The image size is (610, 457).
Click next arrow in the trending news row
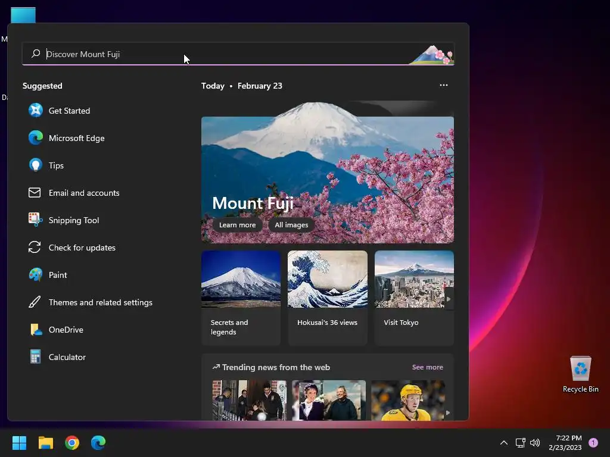click(x=448, y=413)
